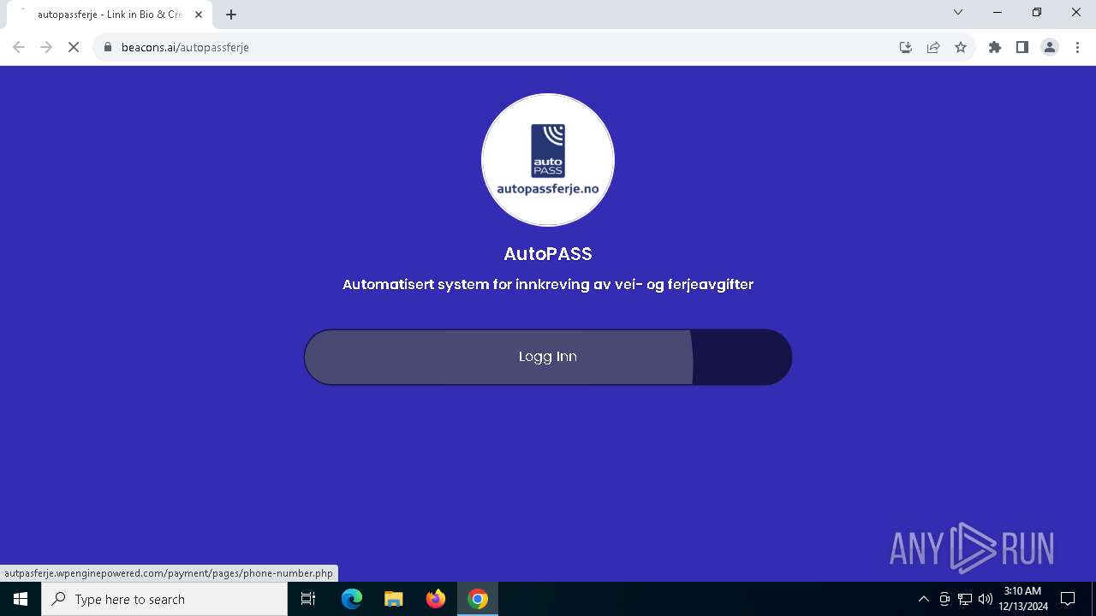Open network status tray icon

[x=965, y=599]
